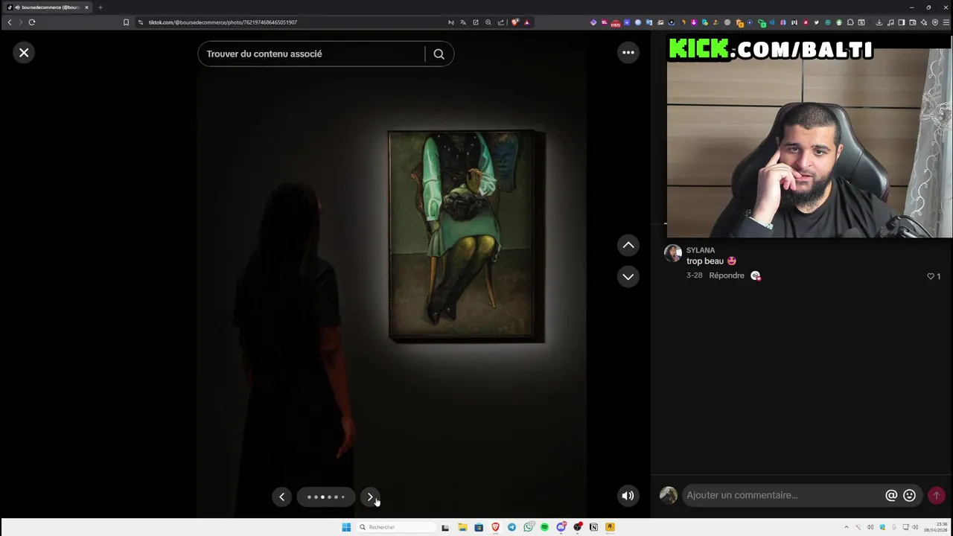The height and width of the screenshot is (536, 953).
Task: Click the zoom magnifier icon in address bar
Action: pos(488,22)
